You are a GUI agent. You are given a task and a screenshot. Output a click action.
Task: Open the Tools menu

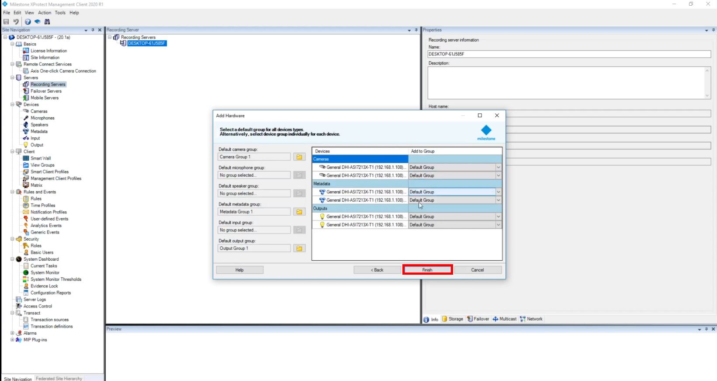tap(60, 13)
